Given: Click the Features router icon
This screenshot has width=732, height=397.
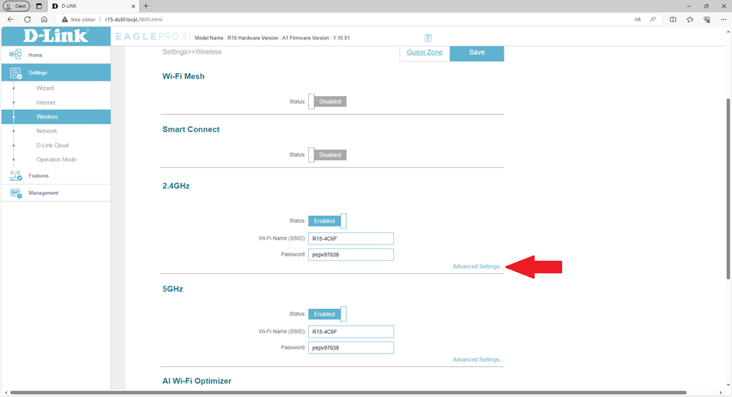Looking at the screenshot, I should [x=15, y=176].
